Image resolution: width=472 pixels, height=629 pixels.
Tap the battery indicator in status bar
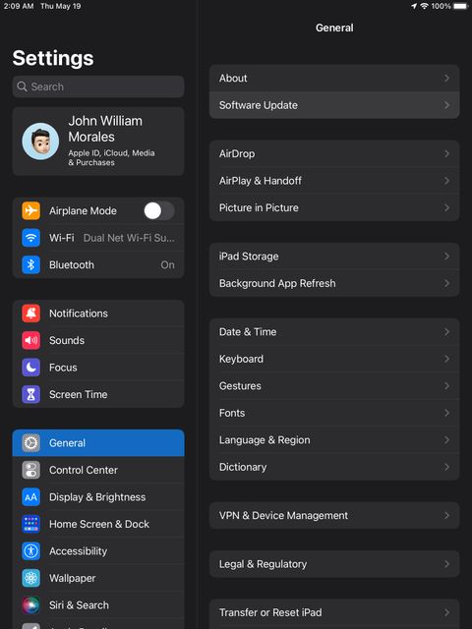click(x=461, y=6)
